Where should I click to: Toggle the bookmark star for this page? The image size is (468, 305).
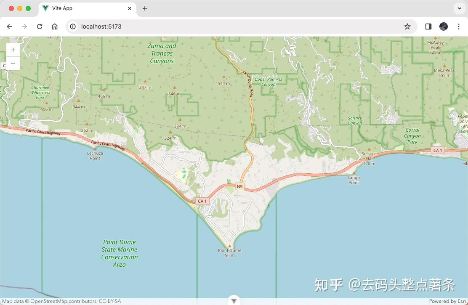(407, 26)
